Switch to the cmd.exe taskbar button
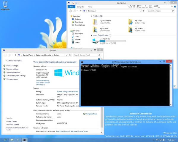The height and width of the screenshot is (142, 178). 25,140
